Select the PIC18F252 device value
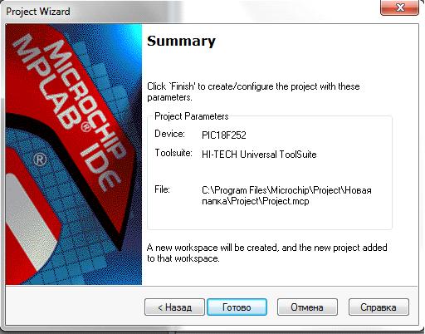Screen dimensions: 425x334 click(224, 135)
